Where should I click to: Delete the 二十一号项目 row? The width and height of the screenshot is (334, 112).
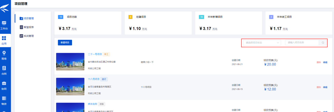[x=319, y=62]
